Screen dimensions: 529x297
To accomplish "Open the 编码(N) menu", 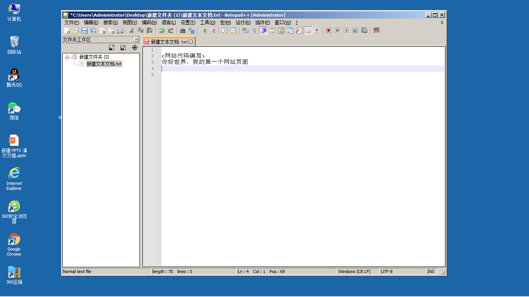I will tap(149, 22).
